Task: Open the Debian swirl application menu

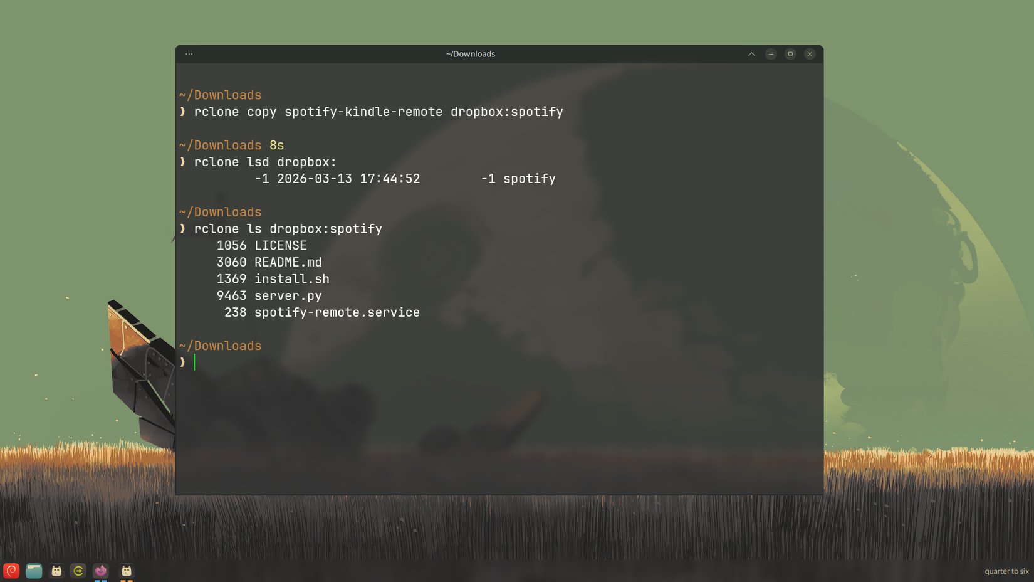Action: coord(11,571)
